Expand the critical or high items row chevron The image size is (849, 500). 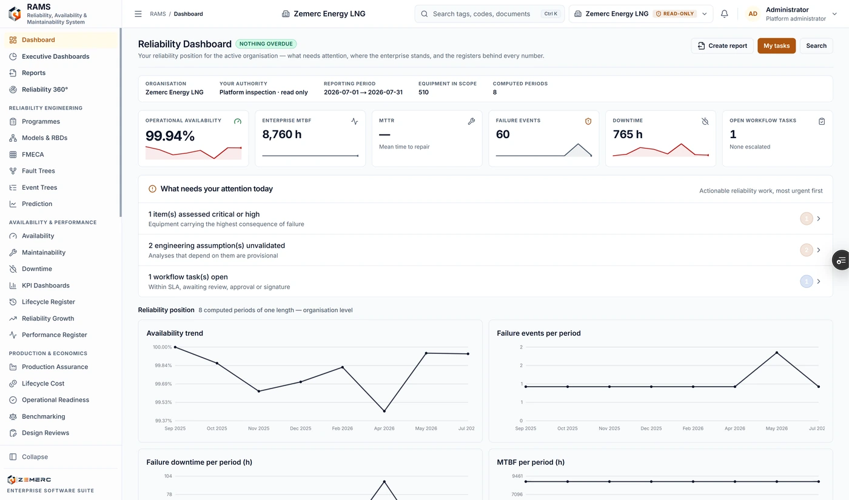(819, 219)
